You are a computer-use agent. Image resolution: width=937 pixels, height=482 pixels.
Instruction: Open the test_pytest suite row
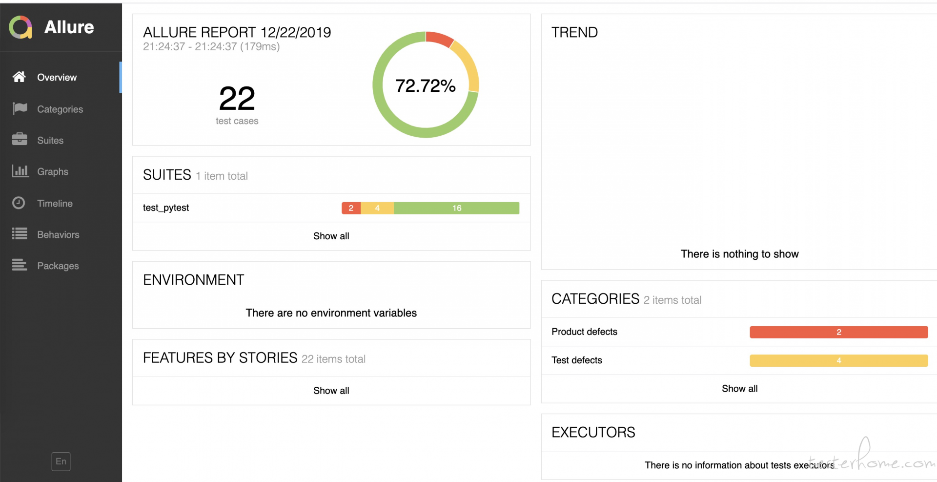coord(331,208)
